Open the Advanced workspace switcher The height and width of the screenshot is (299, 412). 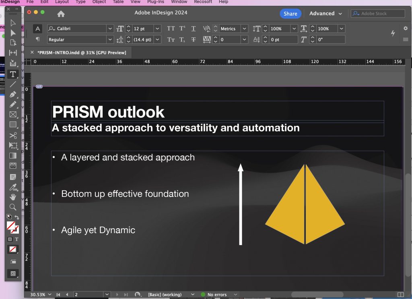[325, 14]
